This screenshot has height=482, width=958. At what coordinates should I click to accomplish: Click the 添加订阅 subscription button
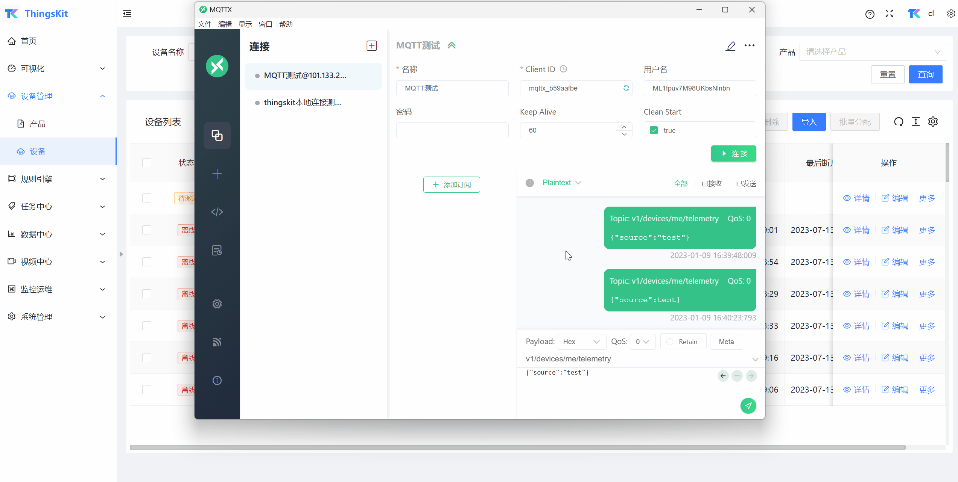pyautogui.click(x=451, y=184)
